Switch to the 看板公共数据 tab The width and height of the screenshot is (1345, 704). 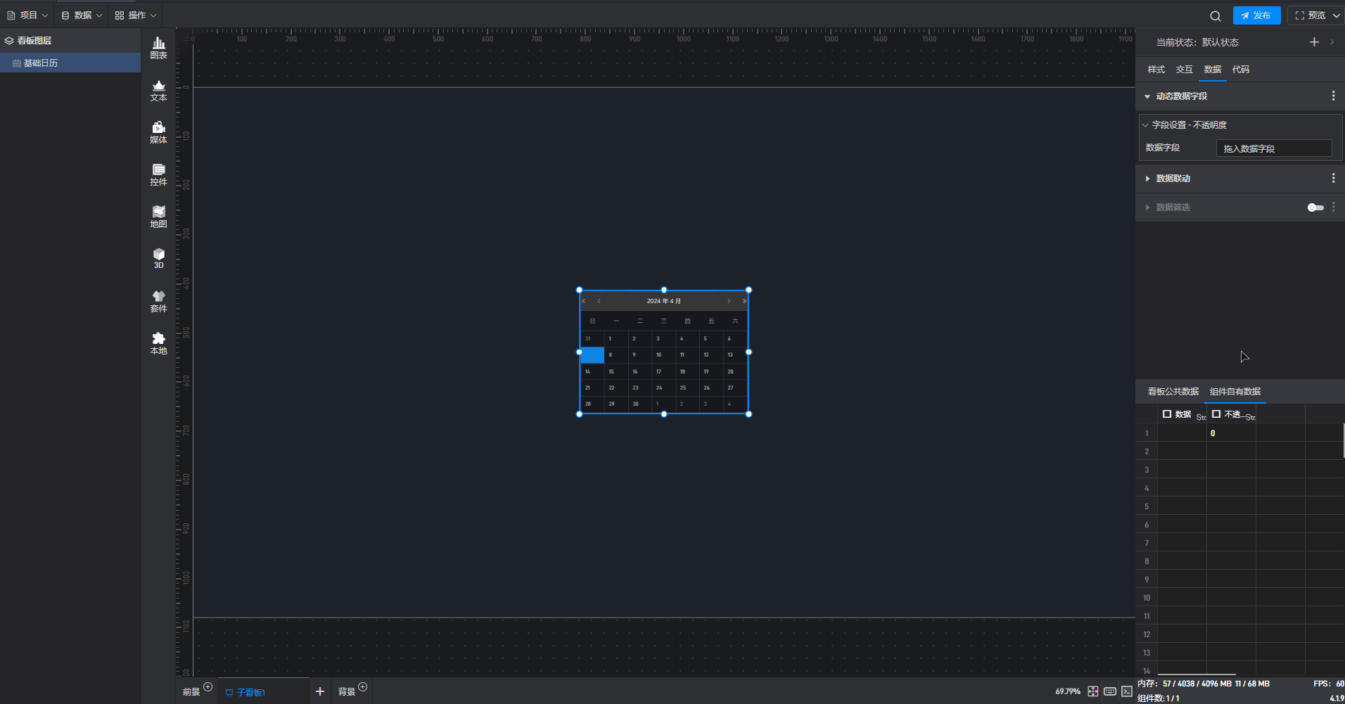(x=1173, y=392)
